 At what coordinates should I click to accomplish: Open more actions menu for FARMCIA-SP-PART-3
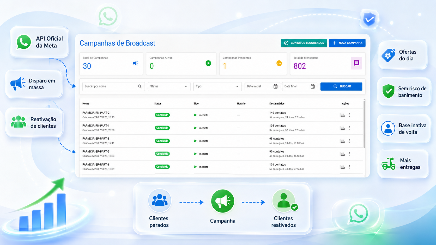(349, 141)
